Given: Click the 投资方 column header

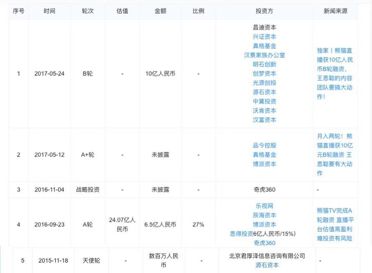Looking at the screenshot, I should [264, 11].
